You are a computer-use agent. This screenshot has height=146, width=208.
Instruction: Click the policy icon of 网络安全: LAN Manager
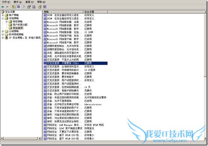pos(45,125)
